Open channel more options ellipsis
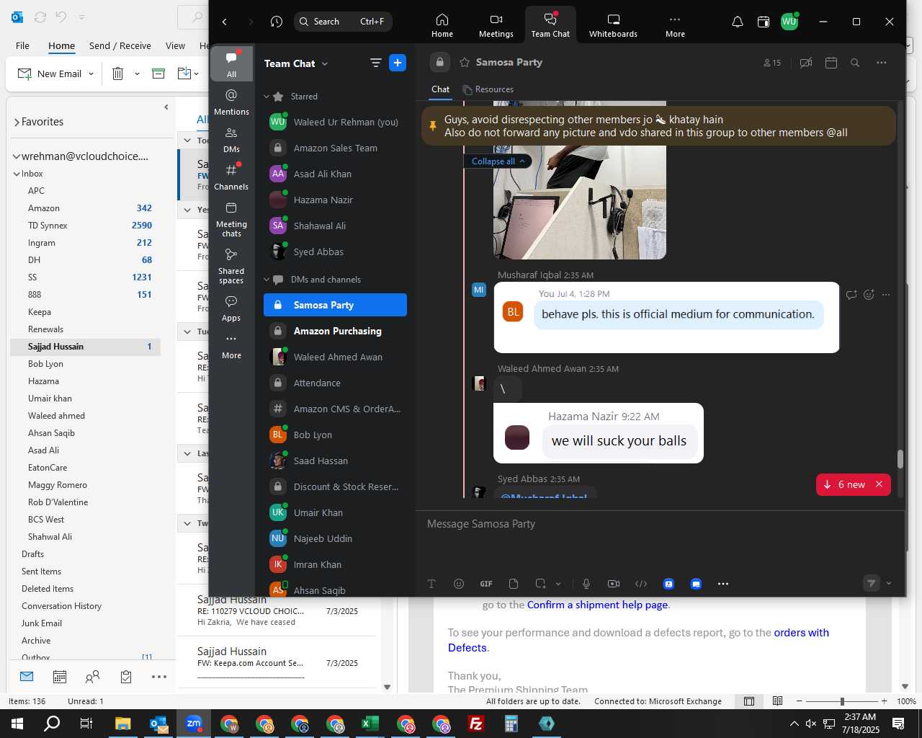 click(x=882, y=63)
